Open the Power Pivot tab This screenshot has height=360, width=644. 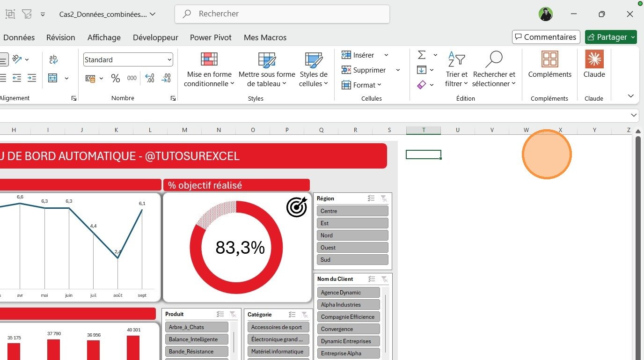tap(211, 37)
